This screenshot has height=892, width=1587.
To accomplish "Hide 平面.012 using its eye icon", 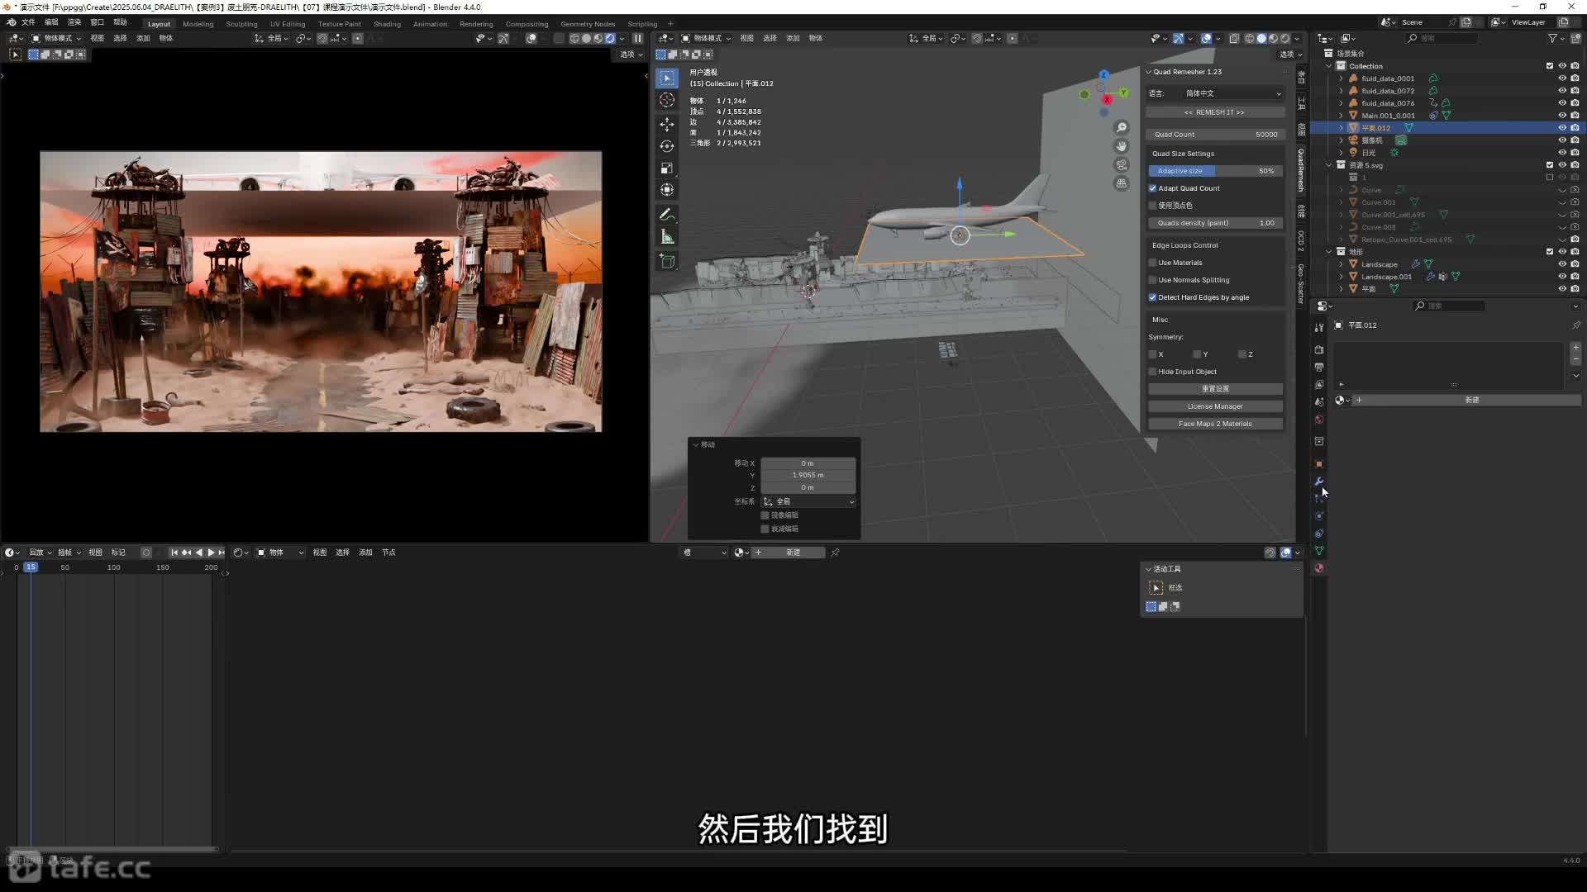I will [1562, 128].
